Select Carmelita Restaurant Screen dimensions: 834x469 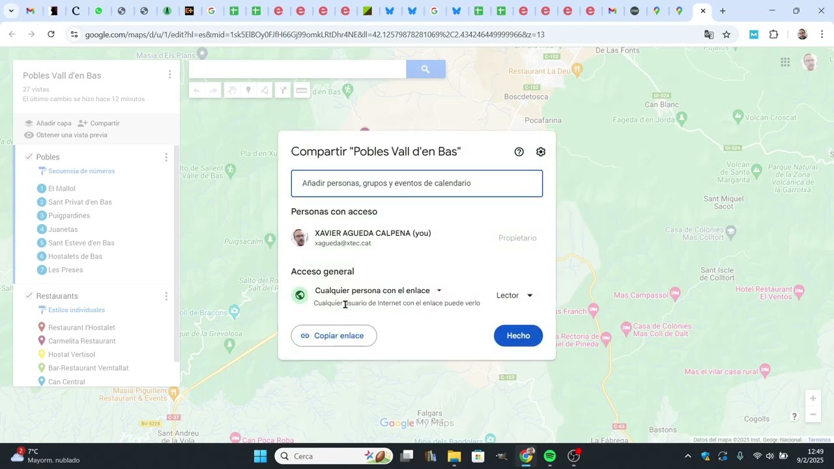tap(82, 341)
